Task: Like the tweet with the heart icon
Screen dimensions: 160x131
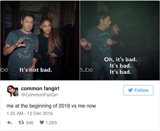Action: [42, 123]
